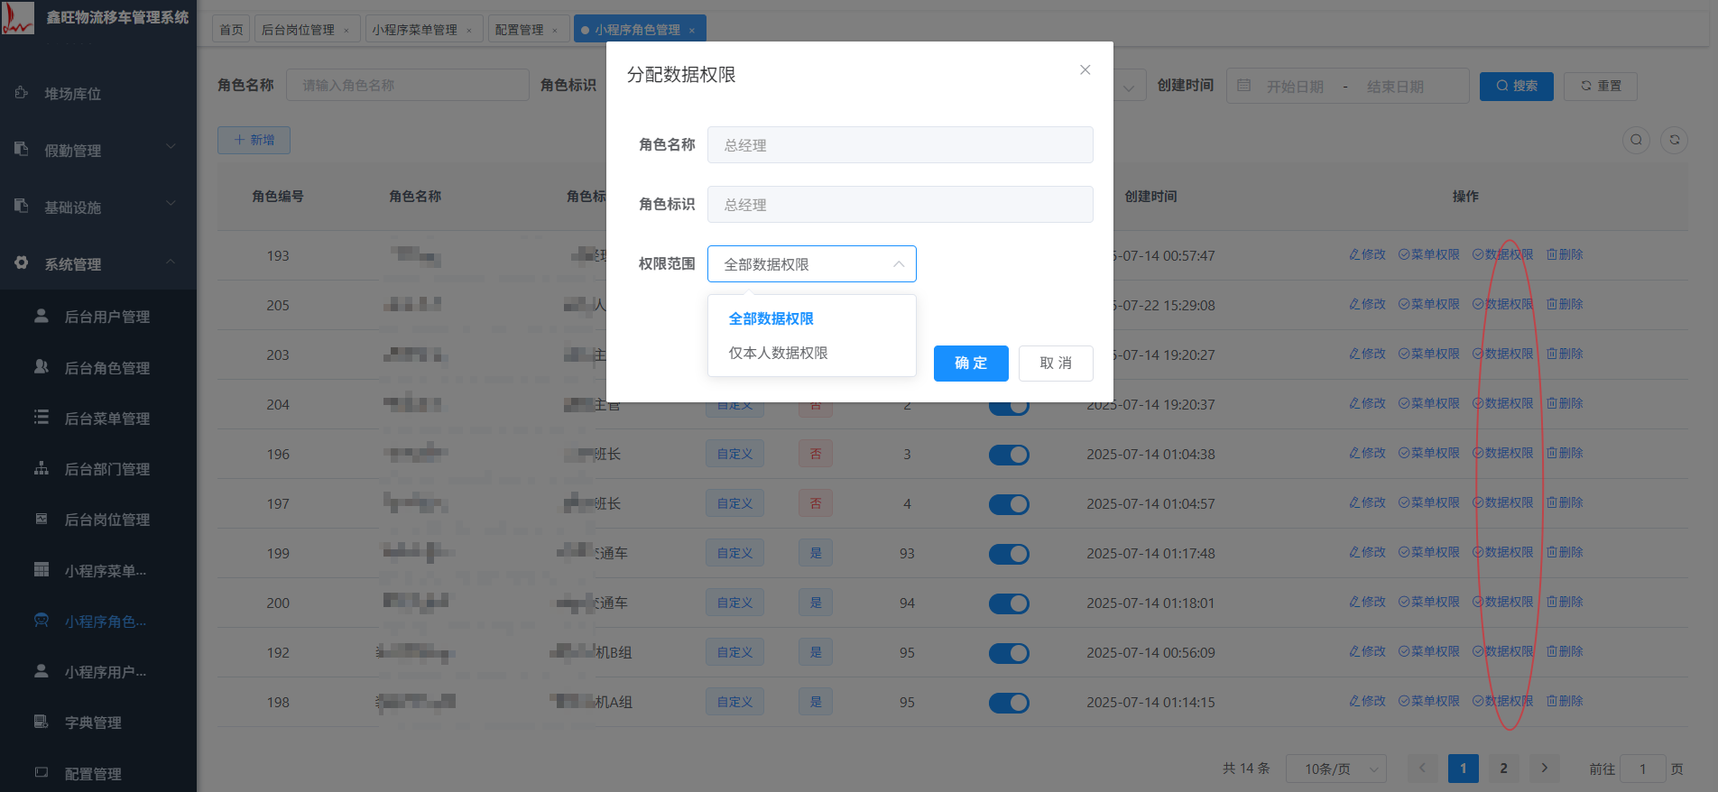This screenshot has height=792, width=1718.
Task: Click the previous page arrow
Action: click(x=1422, y=769)
